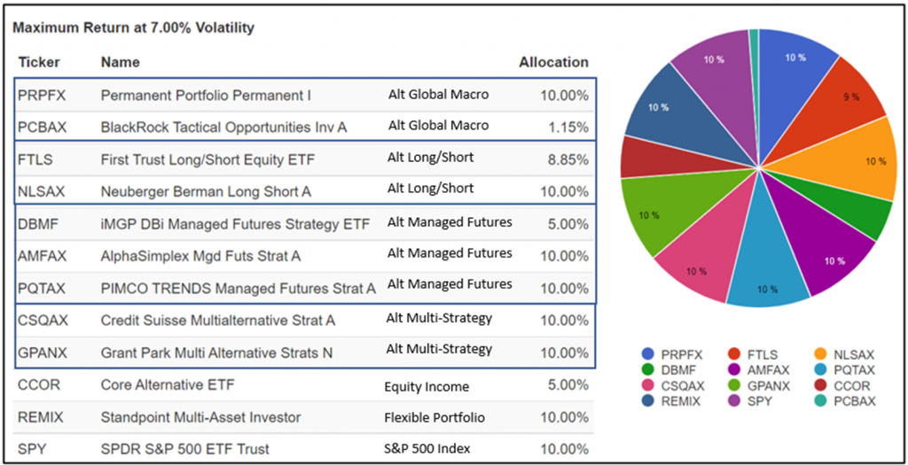This screenshot has height=465, width=908.
Task: Click the AMFAX purple legend dot
Action: [x=735, y=369]
